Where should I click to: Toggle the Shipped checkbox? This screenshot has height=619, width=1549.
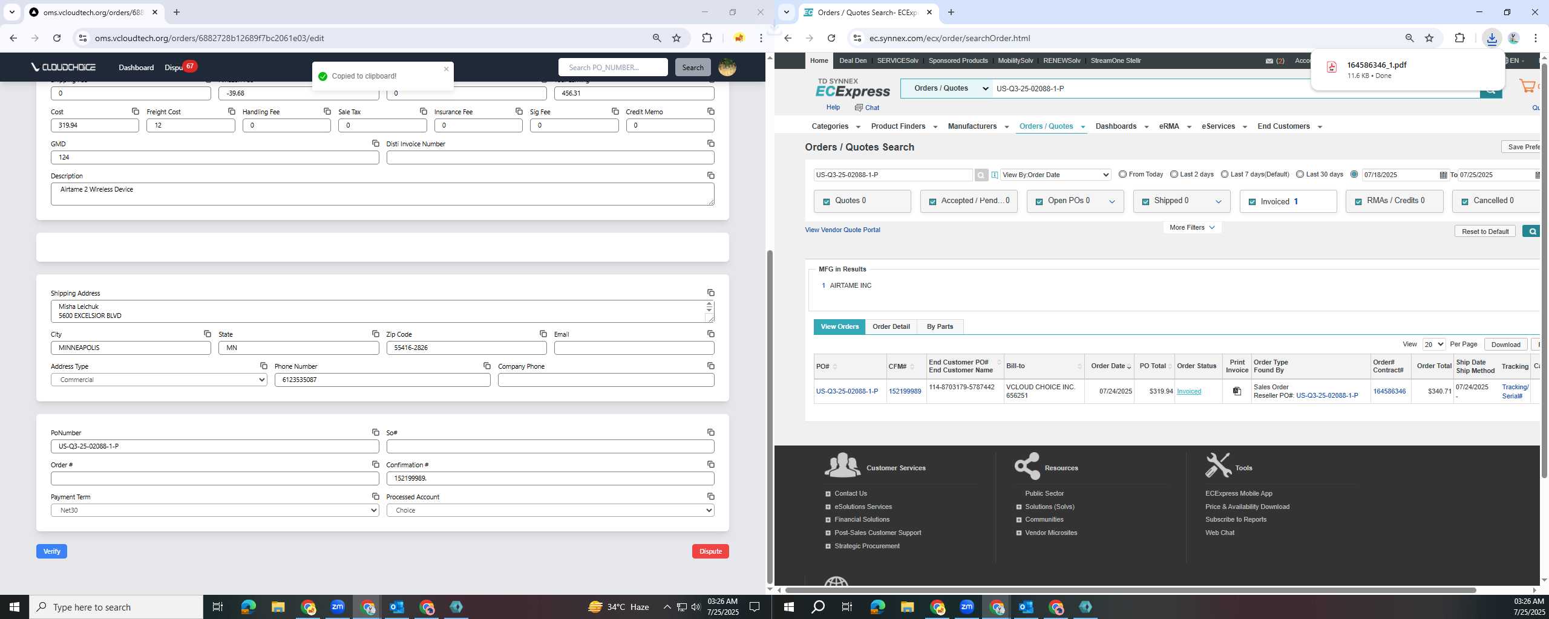pyautogui.click(x=1145, y=202)
